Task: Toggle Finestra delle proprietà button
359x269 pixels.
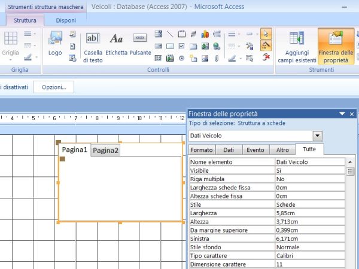Action: click(336, 48)
